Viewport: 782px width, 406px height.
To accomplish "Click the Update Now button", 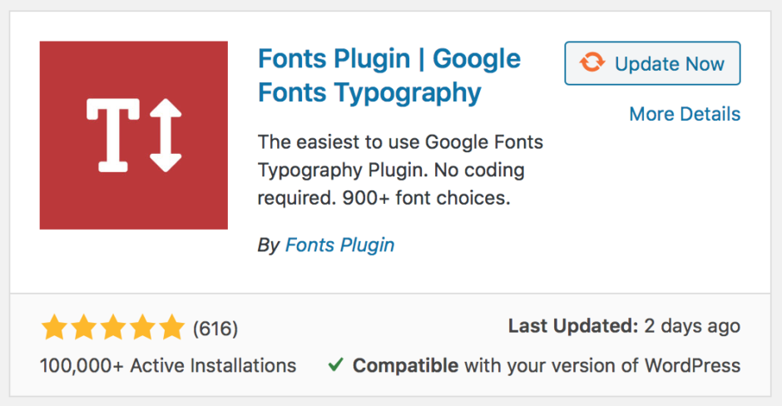I will (x=652, y=63).
